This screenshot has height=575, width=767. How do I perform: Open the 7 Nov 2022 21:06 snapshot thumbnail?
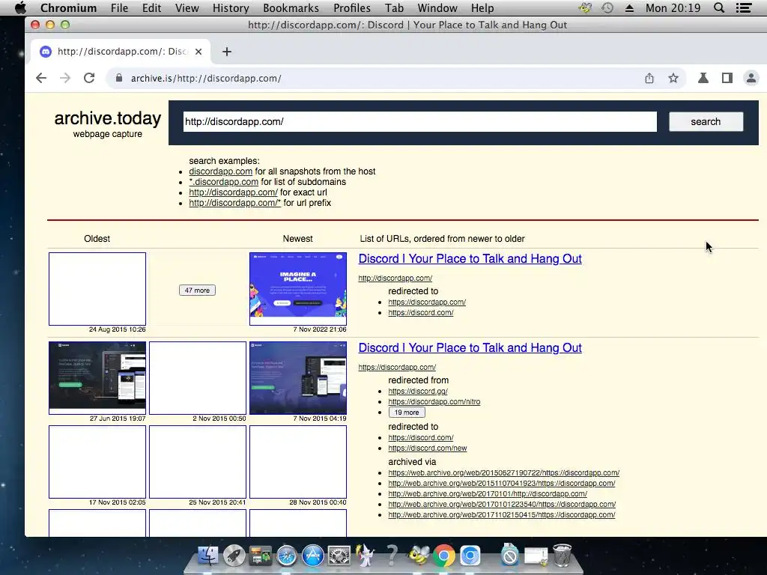[298, 289]
